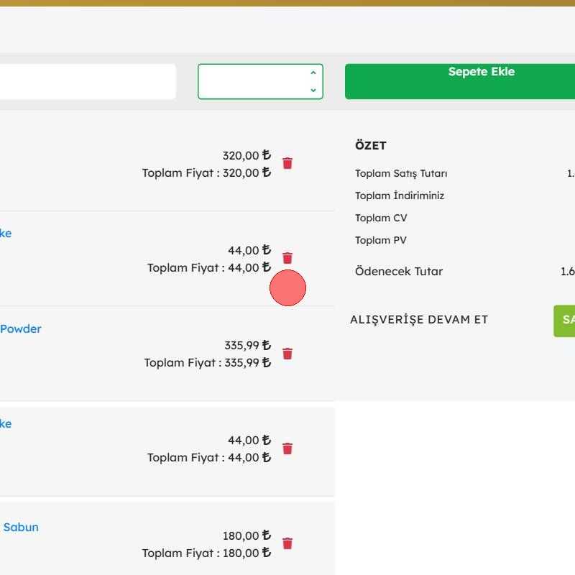Click the white product search box

coord(86,81)
